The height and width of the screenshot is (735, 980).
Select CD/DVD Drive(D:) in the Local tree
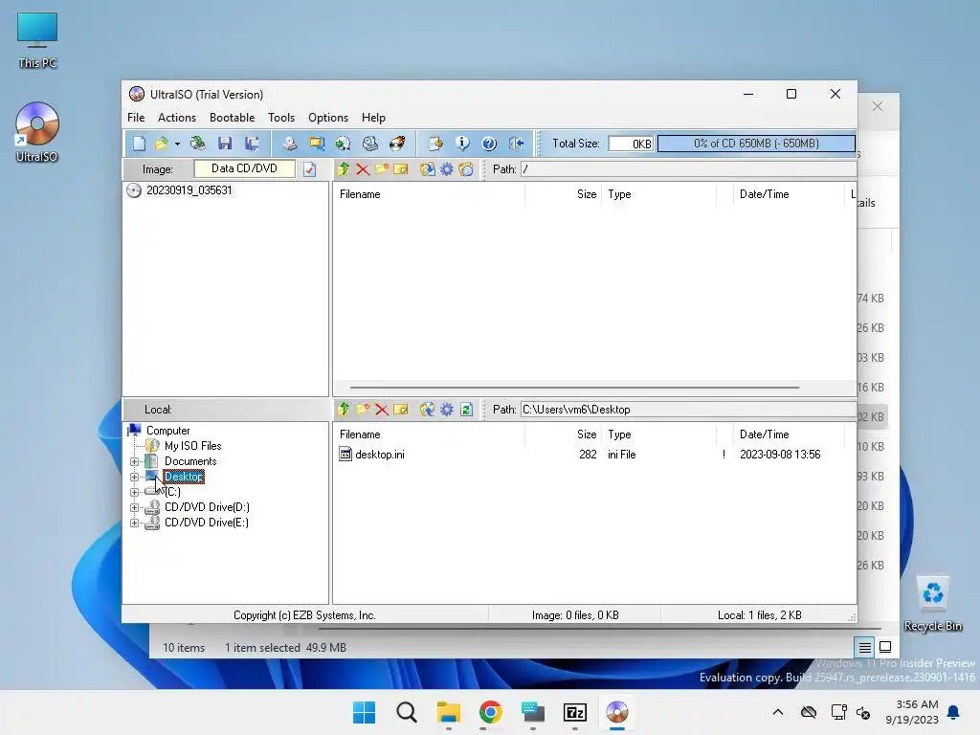coord(207,507)
